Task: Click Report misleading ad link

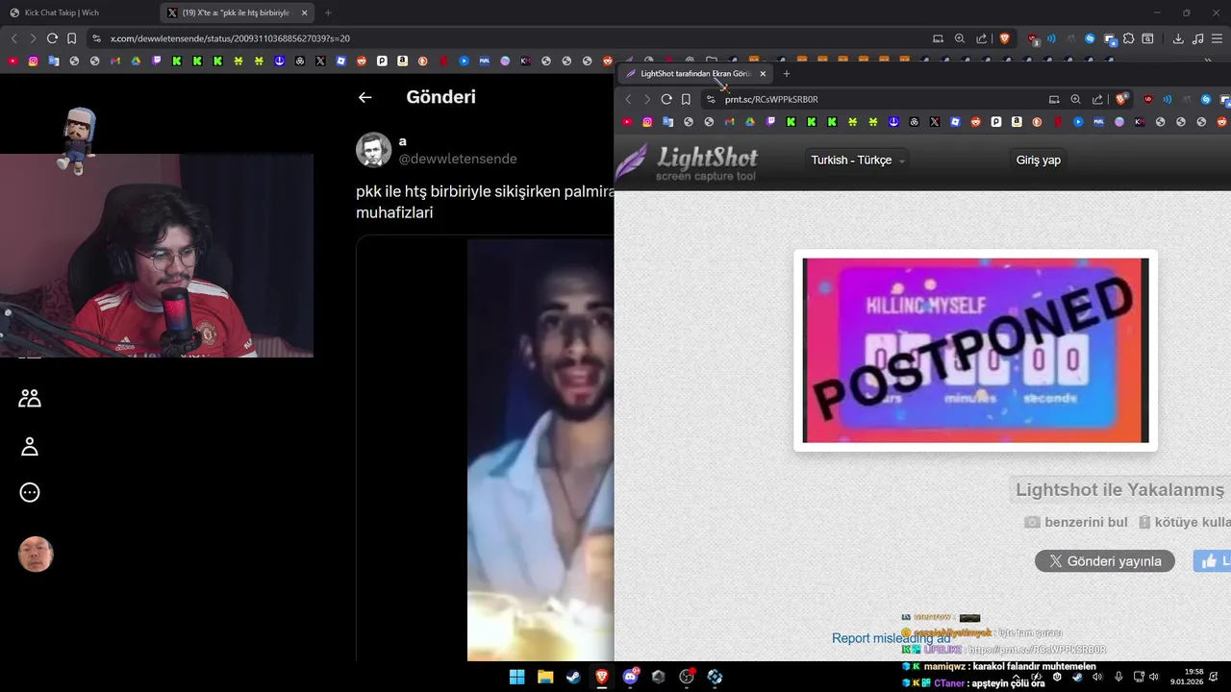Action: pyautogui.click(x=892, y=638)
